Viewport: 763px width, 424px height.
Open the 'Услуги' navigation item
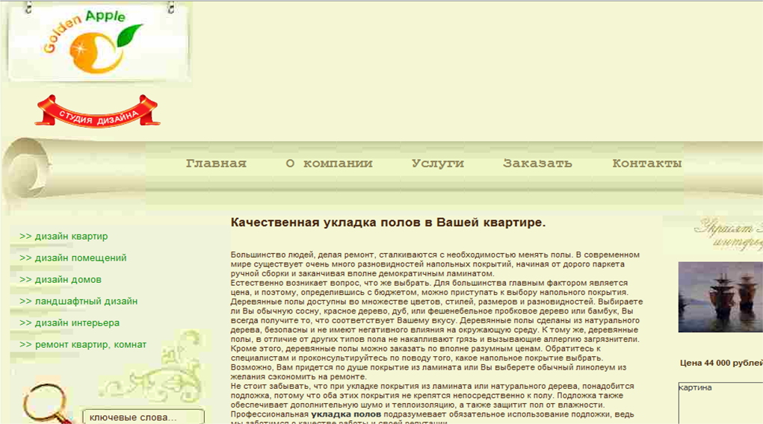[437, 163]
